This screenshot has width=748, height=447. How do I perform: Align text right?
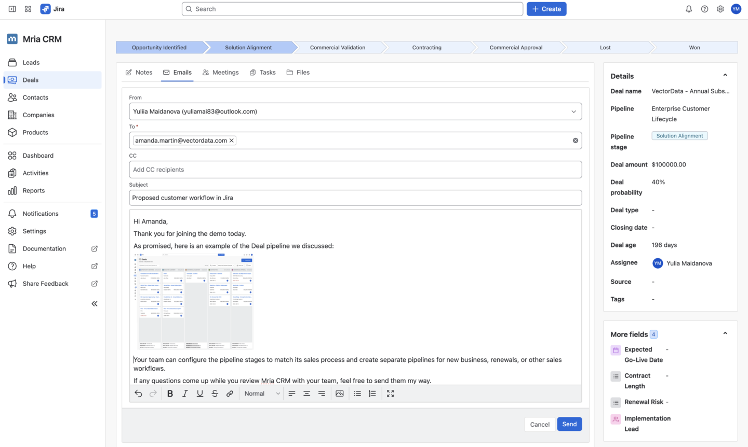tap(322, 394)
